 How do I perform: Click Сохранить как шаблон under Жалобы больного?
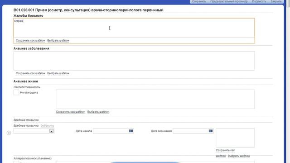pyautogui.click(x=30, y=40)
